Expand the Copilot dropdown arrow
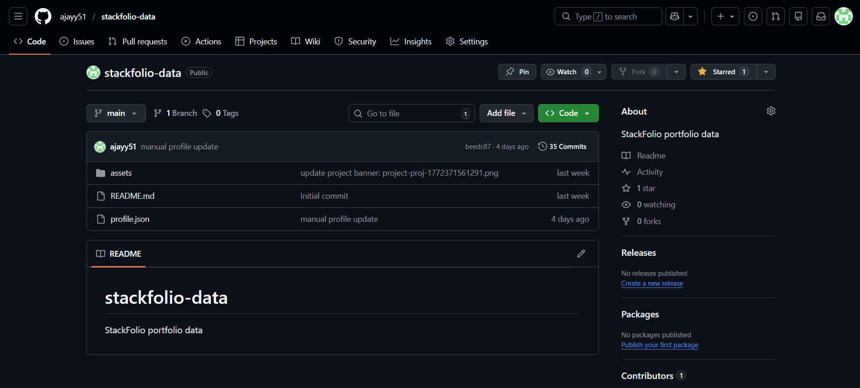Image resolution: width=860 pixels, height=388 pixels. (690, 16)
